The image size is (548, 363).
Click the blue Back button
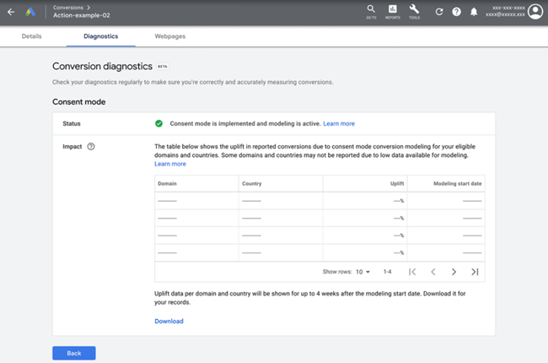click(x=73, y=353)
